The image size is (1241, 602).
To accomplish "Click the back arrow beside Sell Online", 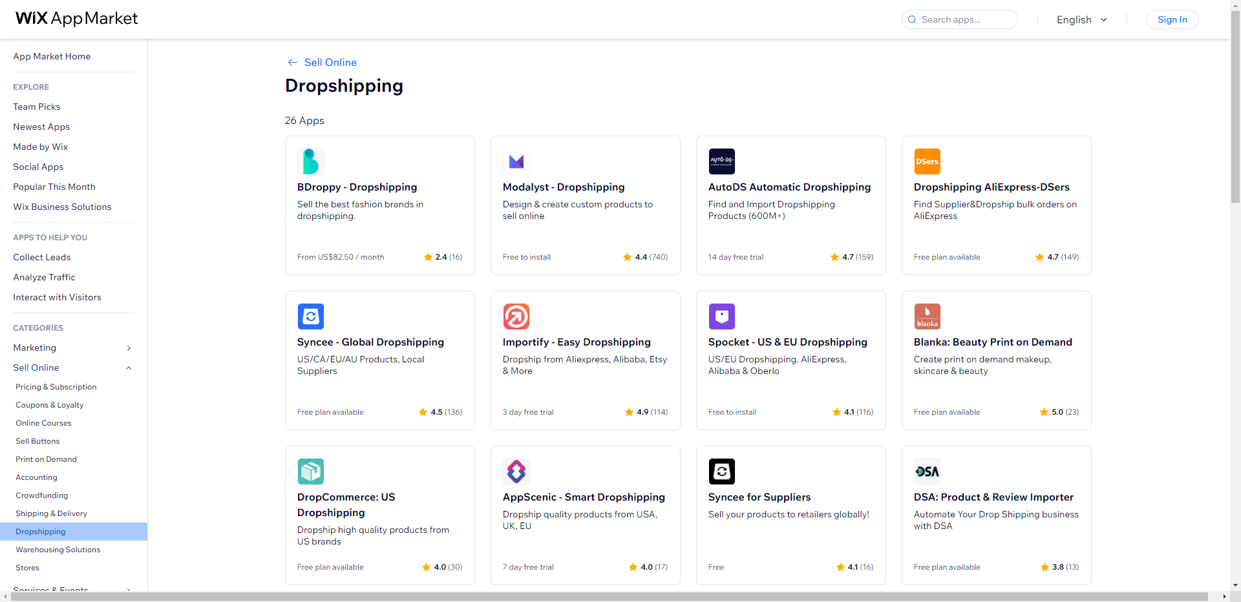I will [x=292, y=62].
